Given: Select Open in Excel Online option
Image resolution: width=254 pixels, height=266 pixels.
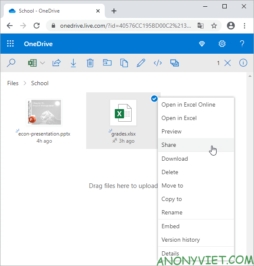Looking at the screenshot, I should click(x=188, y=104).
